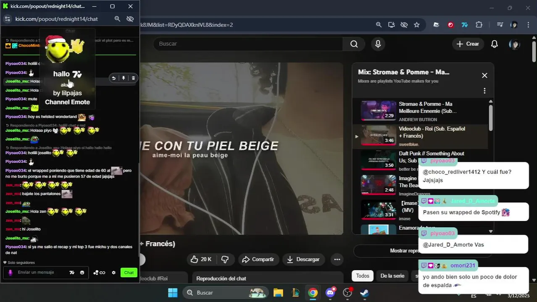Open channel points infinity icon in Kick chat
The height and width of the screenshot is (302, 537).
pyautogui.click(x=100, y=273)
